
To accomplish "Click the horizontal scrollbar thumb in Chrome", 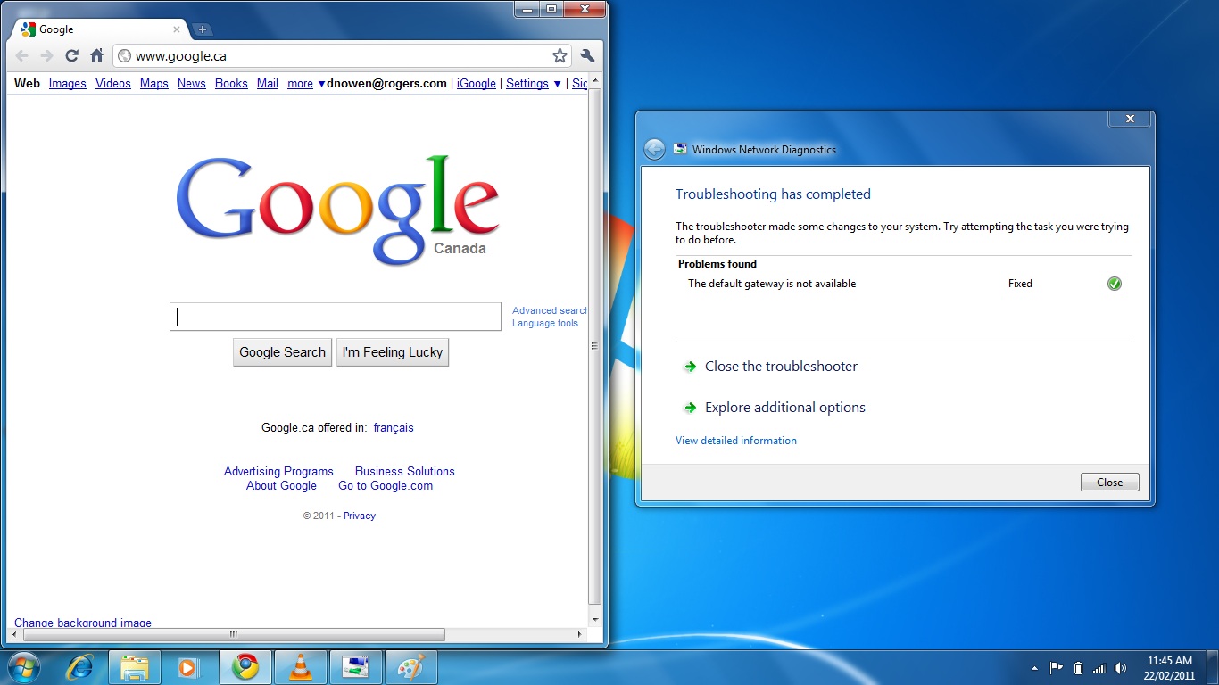I will (234, 635).
